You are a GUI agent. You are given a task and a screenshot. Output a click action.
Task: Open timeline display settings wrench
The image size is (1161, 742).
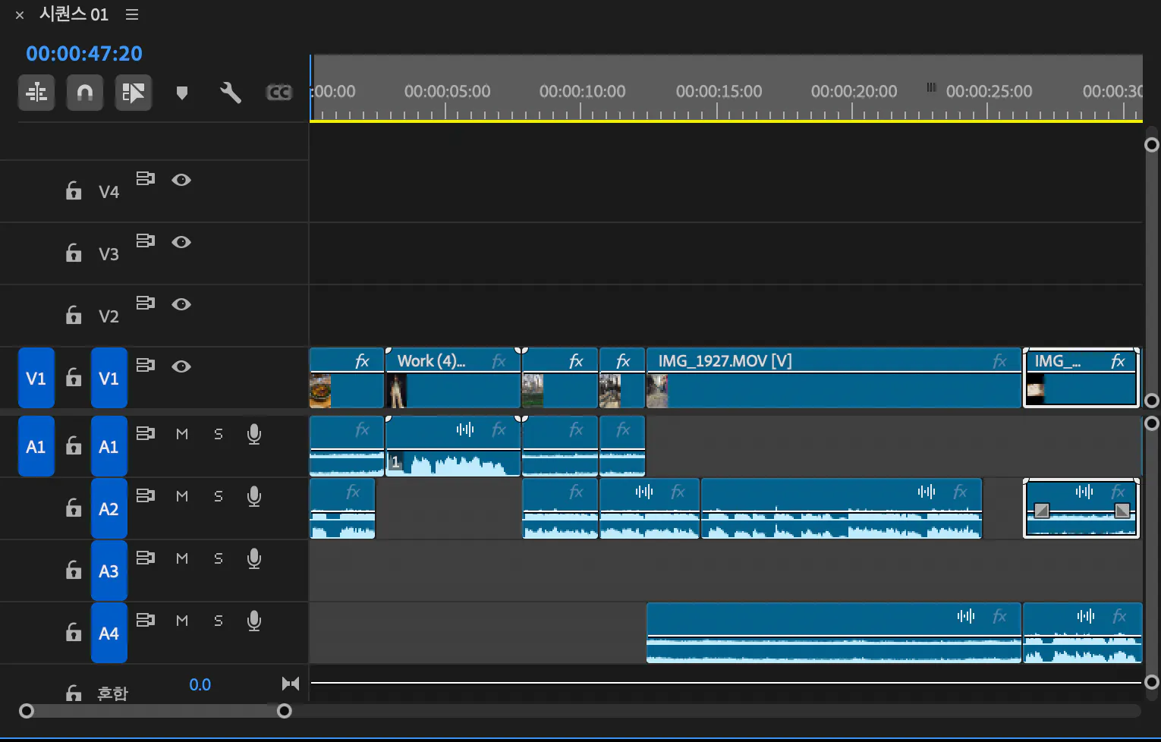click(230, 93)
